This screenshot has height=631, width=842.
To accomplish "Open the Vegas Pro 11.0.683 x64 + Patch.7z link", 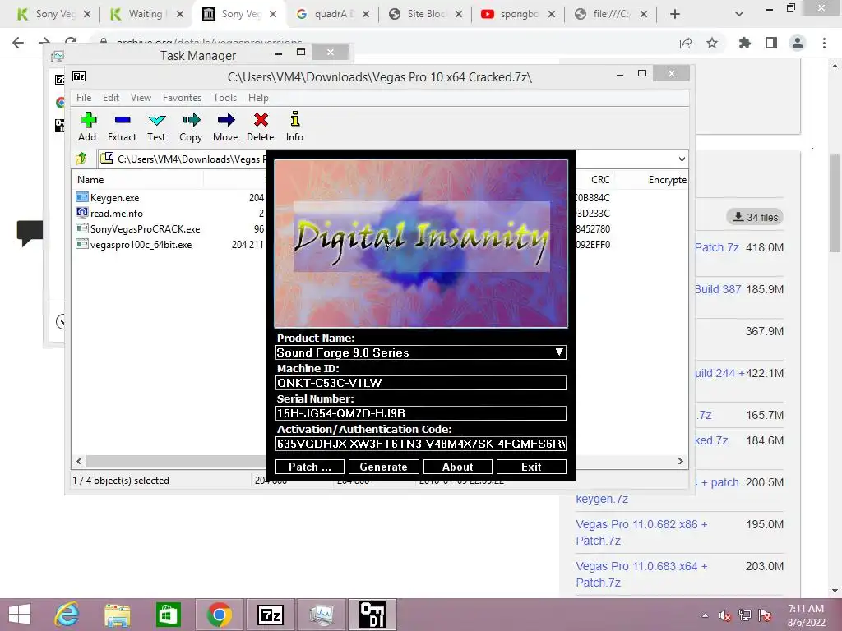I will coord(641,574).
